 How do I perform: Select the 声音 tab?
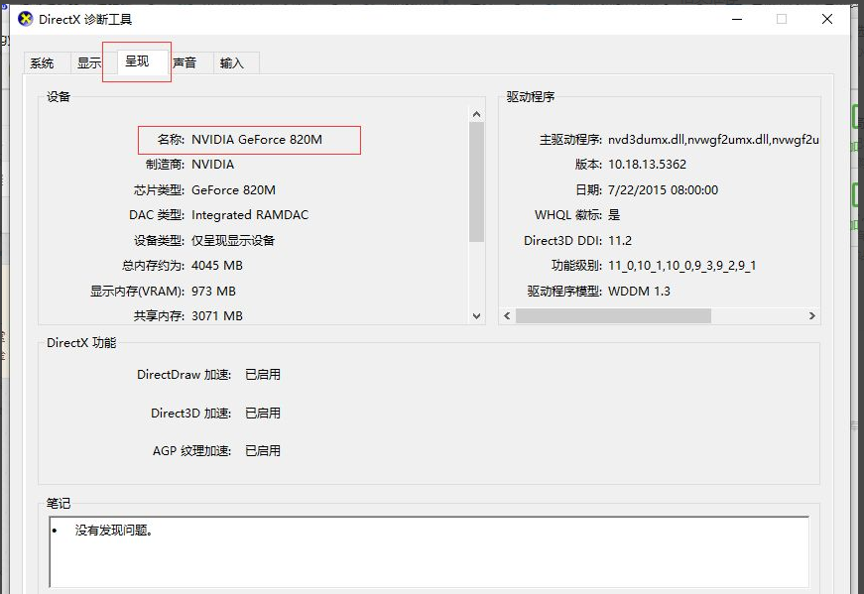(185, 61)
